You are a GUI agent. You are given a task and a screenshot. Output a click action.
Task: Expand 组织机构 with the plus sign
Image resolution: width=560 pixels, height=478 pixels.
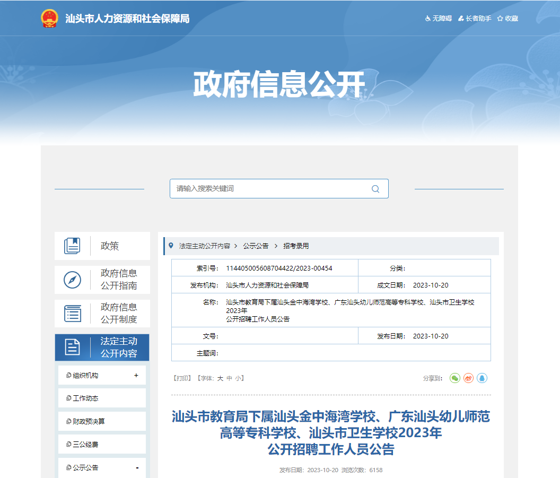pos(136,376)
